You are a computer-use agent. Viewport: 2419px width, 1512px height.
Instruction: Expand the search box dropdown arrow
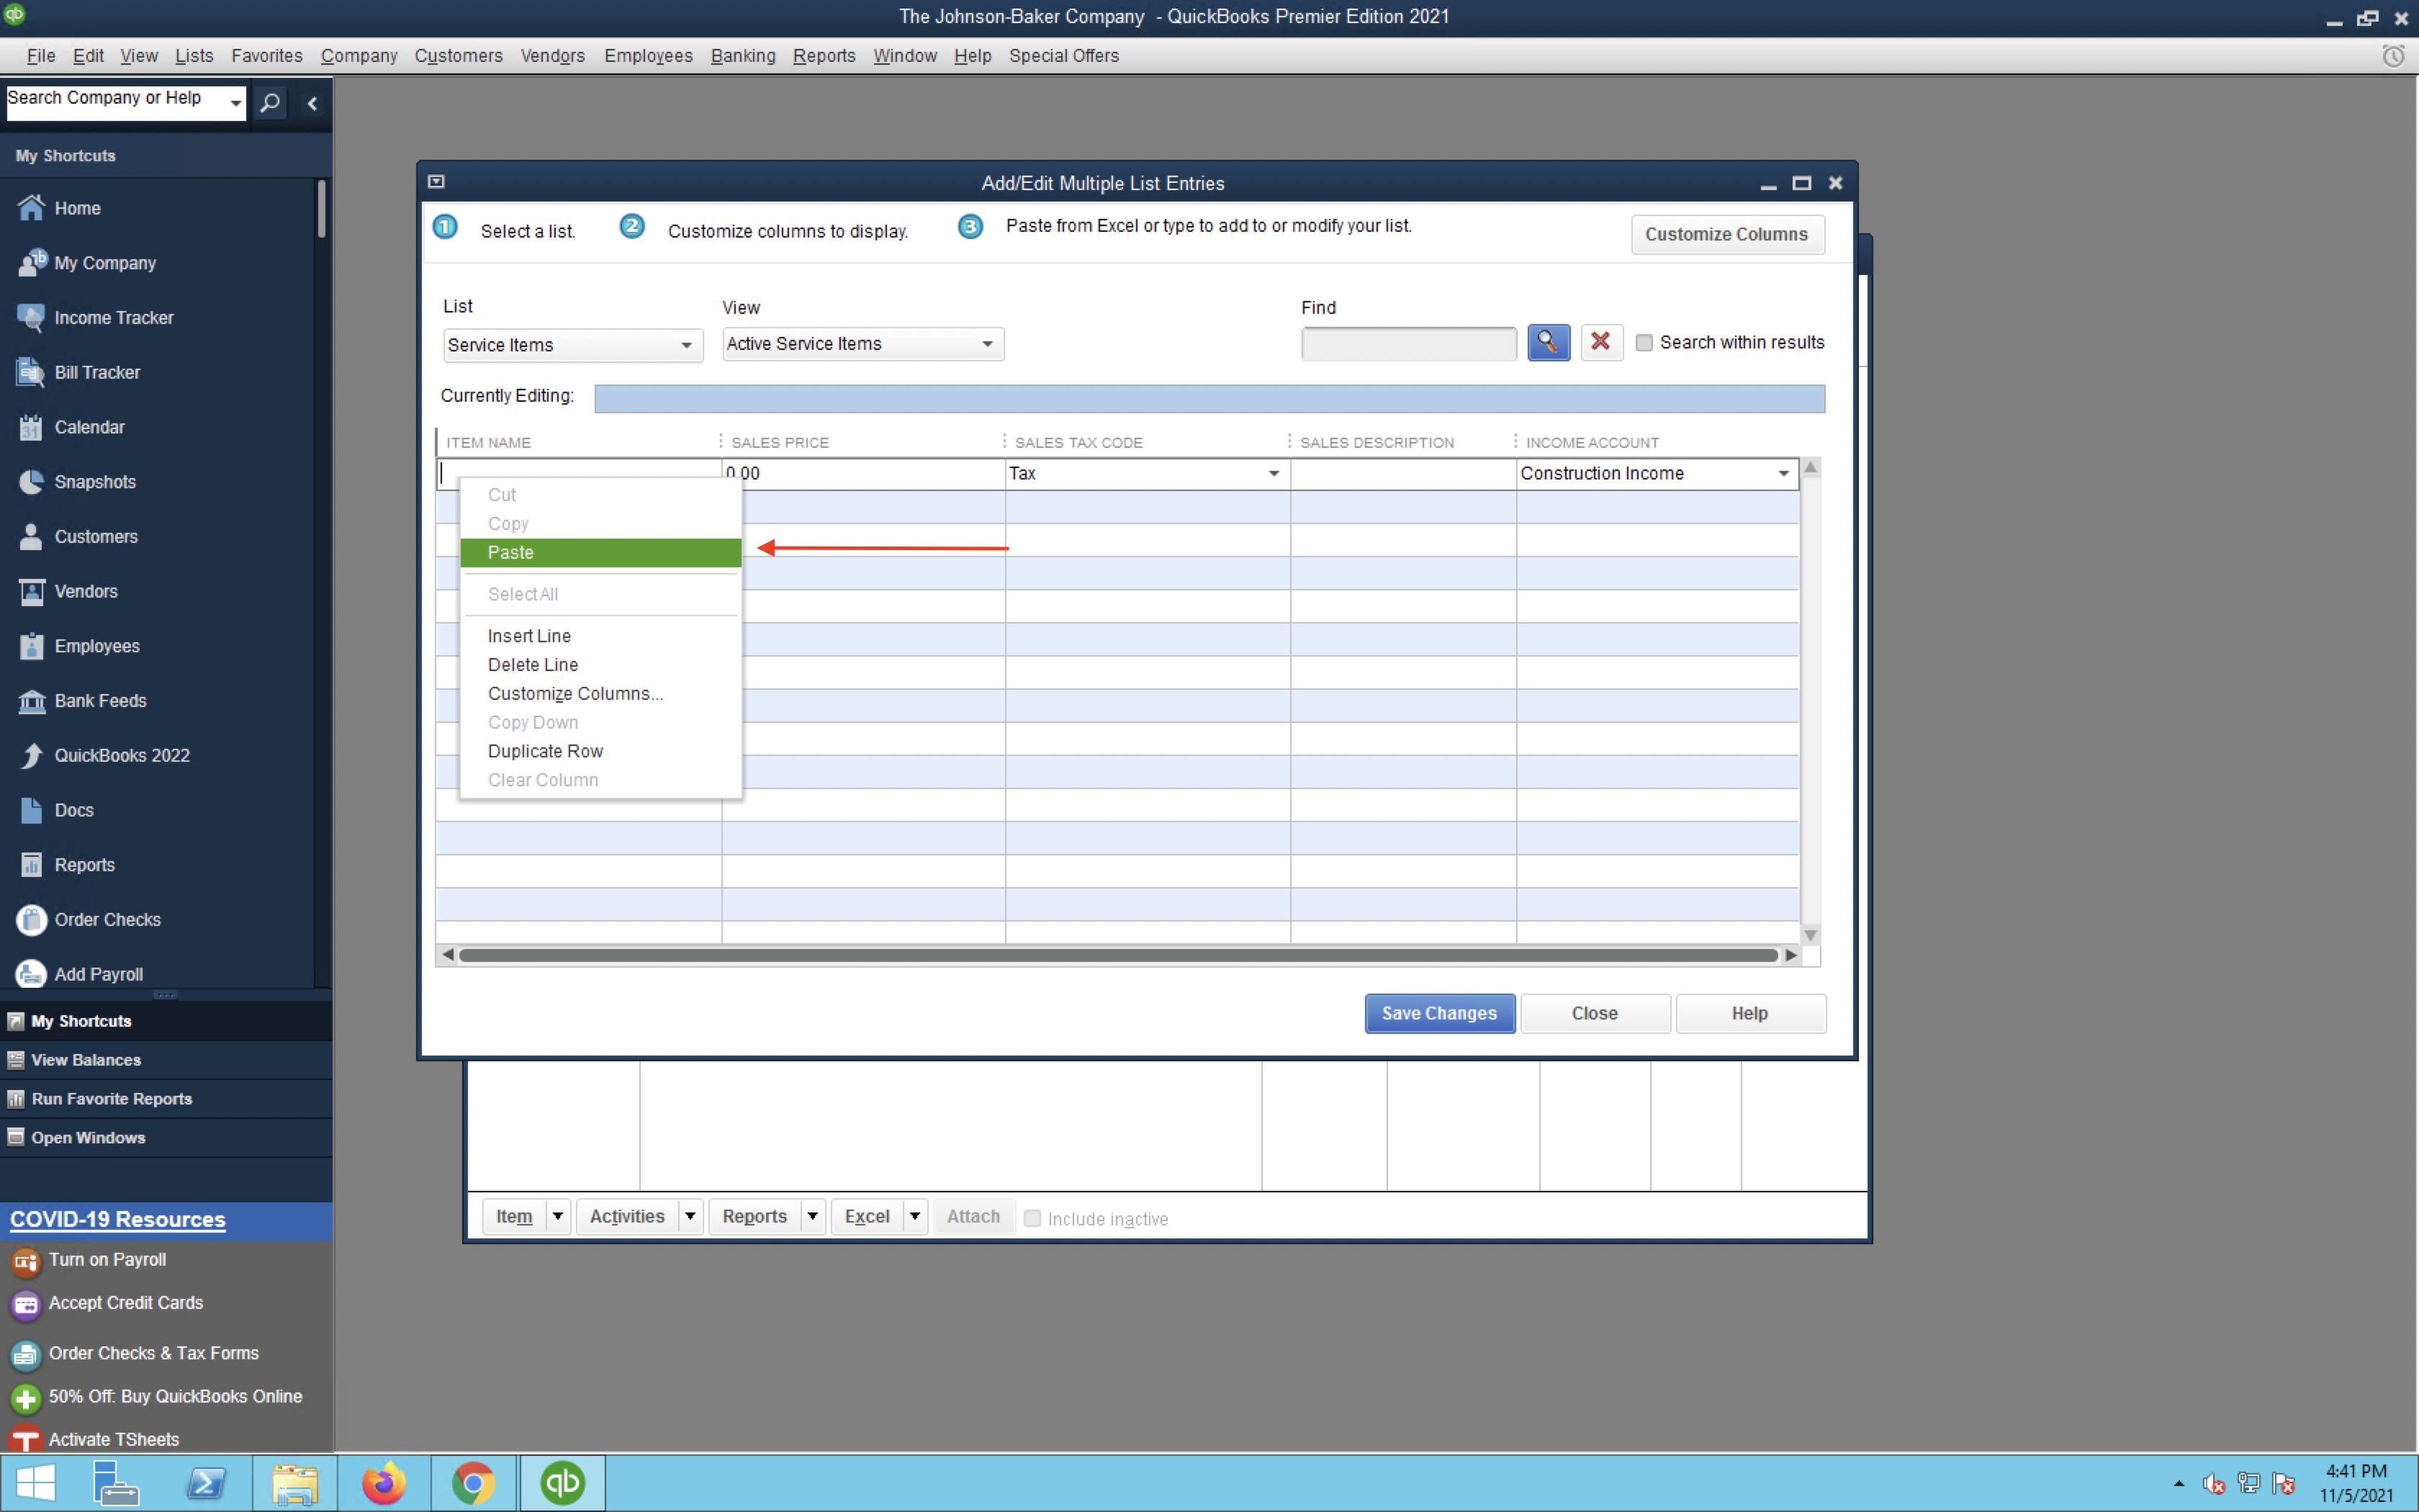(235, 103)
